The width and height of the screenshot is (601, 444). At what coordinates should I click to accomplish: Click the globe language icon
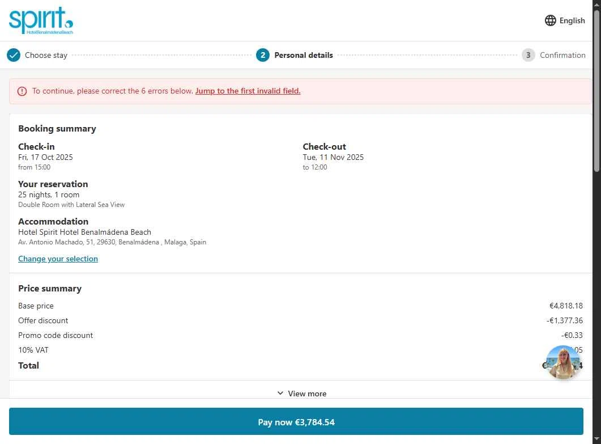(550, 20)
